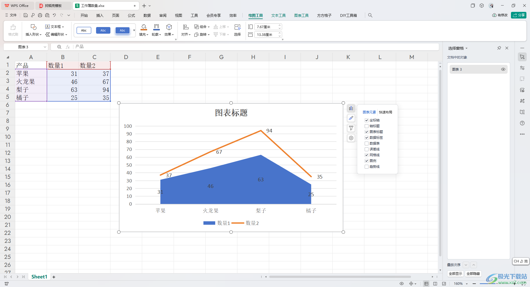Switch to the 文本工具 tab
Image resolution: width=530 pixels, height=287 pixels.
tap(279, 15)
